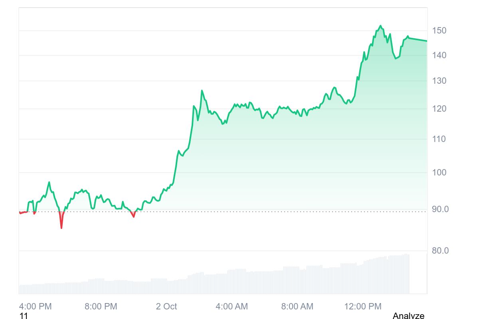Image resolution: width=479 pixels, height=319 pixels.
Task: Click the 130 price axis label
Action: coord(439,81)
